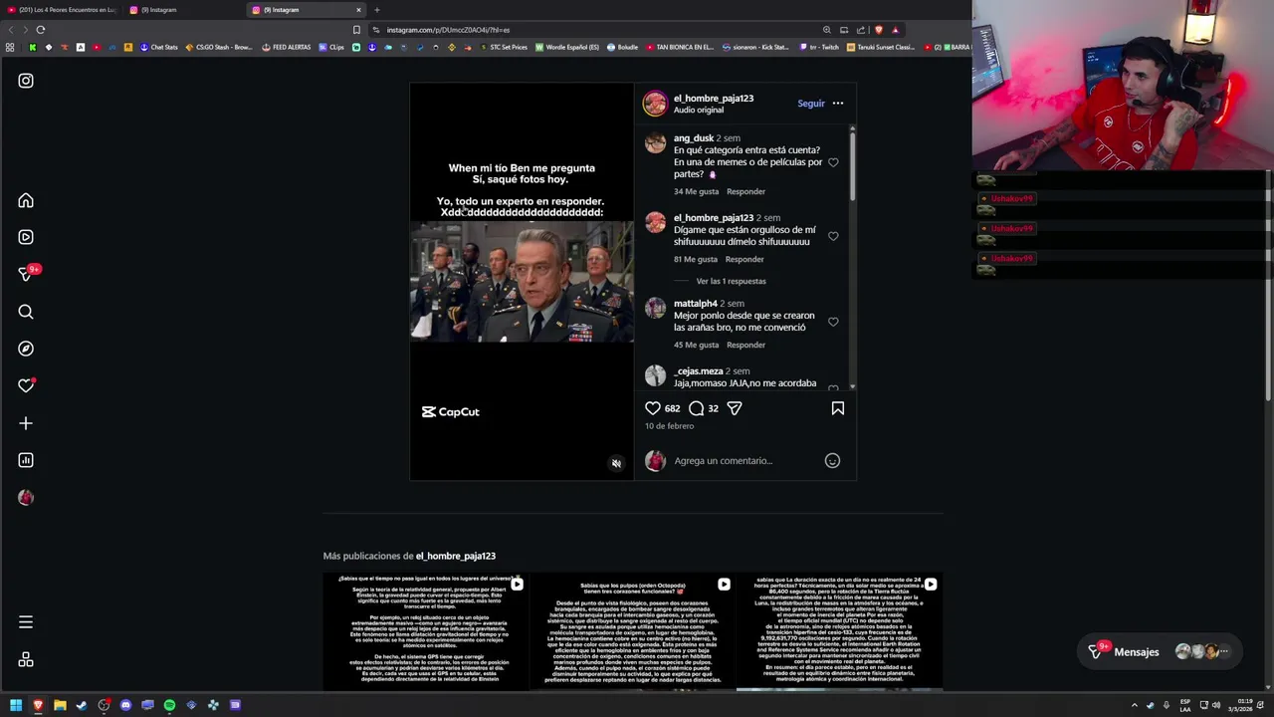Open comments via the speech bubble icon
Screen dimensions: 1274x717
coord(697,408)
